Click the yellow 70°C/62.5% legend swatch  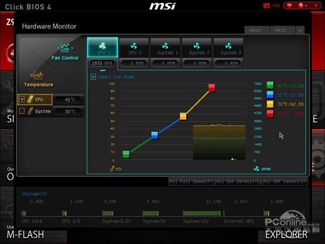pyautogui.click(x=270, y=104)
